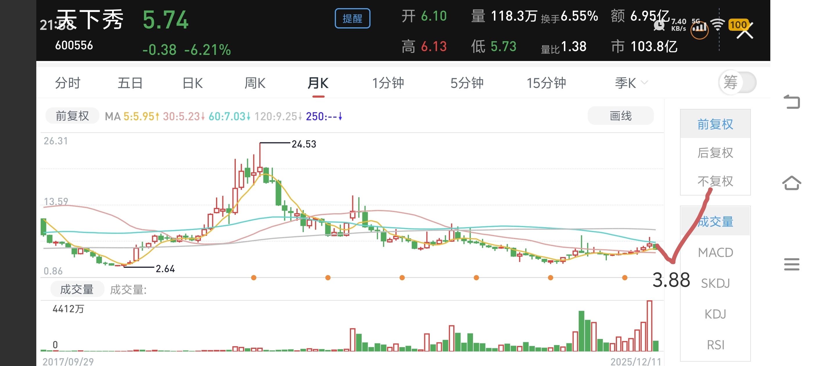
Task: Tap the Android back navigation icon
Action: [792, 102]
